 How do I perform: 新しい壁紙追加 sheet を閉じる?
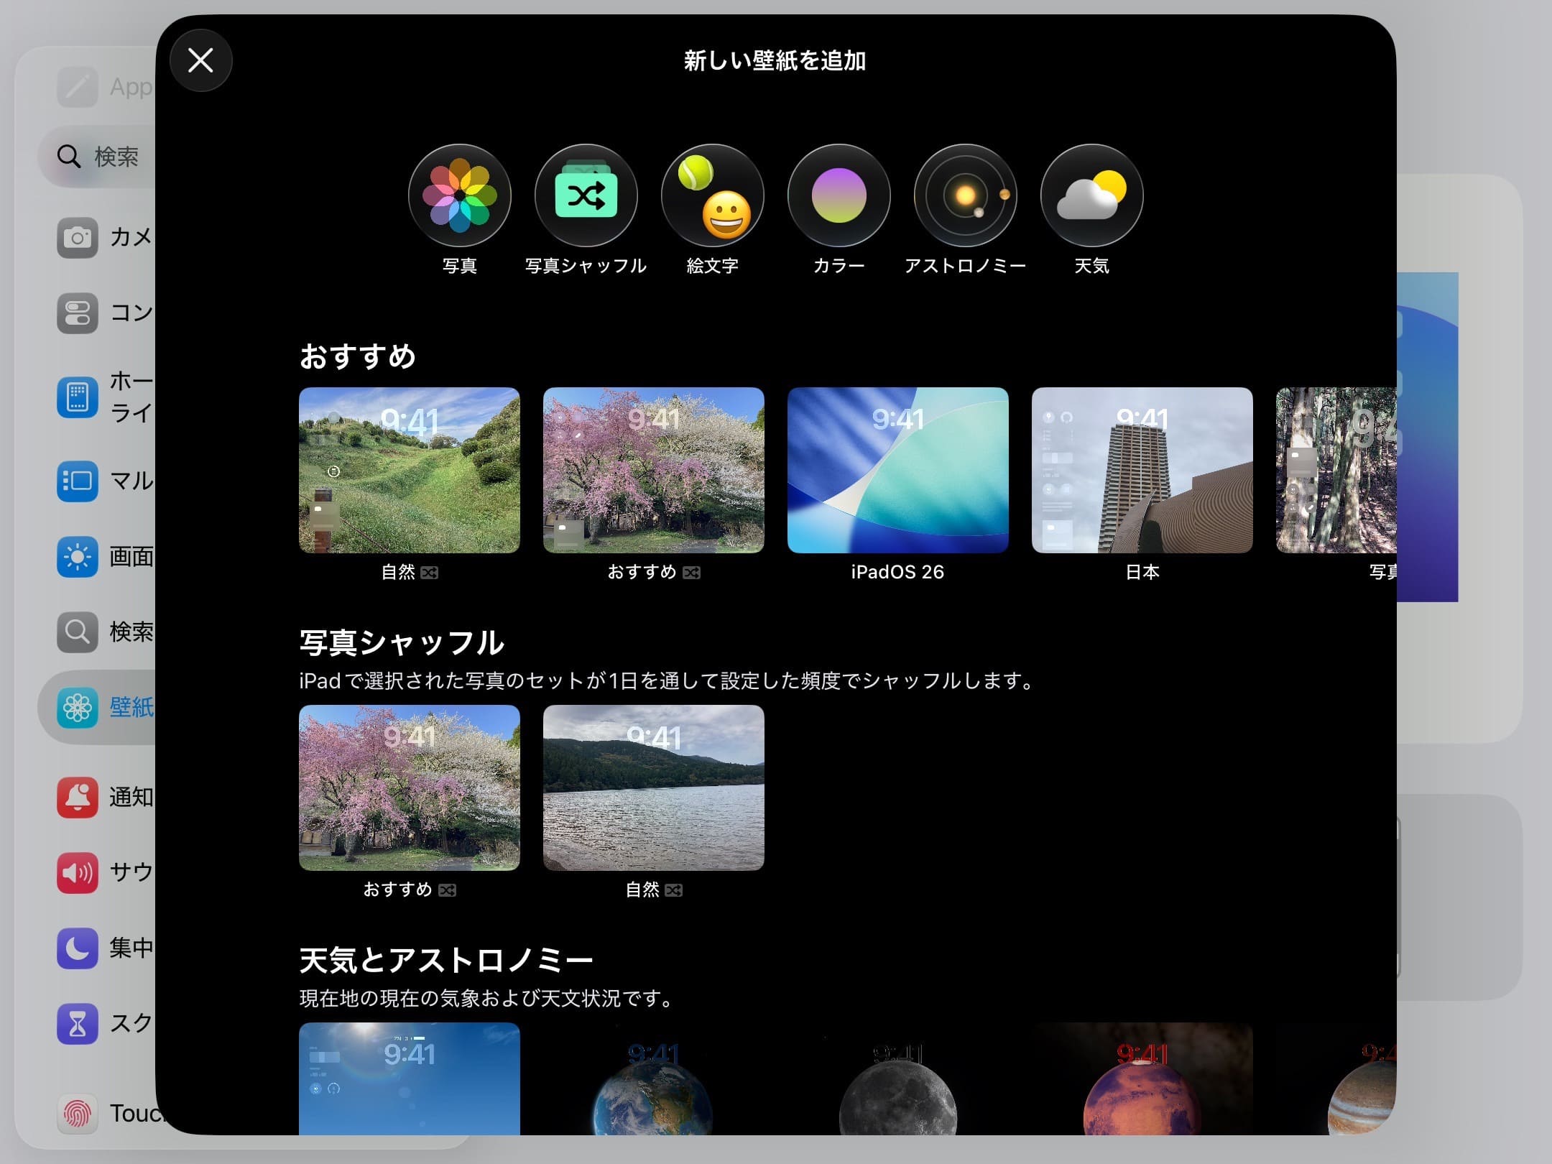coord(200,60)
